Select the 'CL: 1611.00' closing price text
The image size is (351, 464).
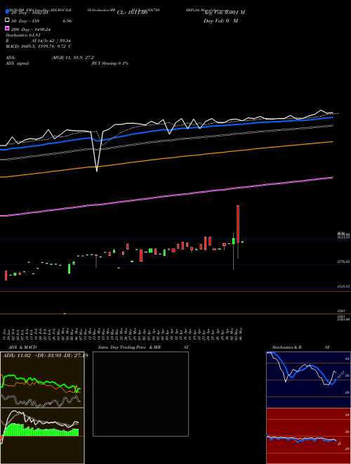pos(132,13)
